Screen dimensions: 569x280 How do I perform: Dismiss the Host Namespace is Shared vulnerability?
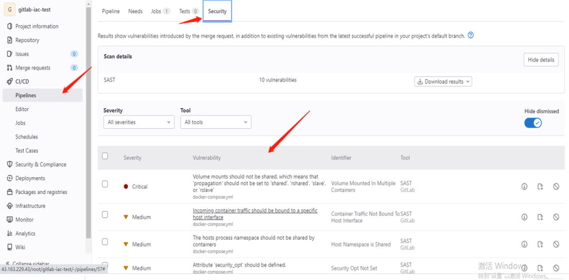pos(556,244)
